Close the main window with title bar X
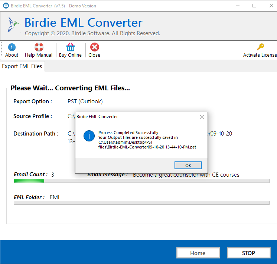277x264 pixels. (x=271, y=6)
